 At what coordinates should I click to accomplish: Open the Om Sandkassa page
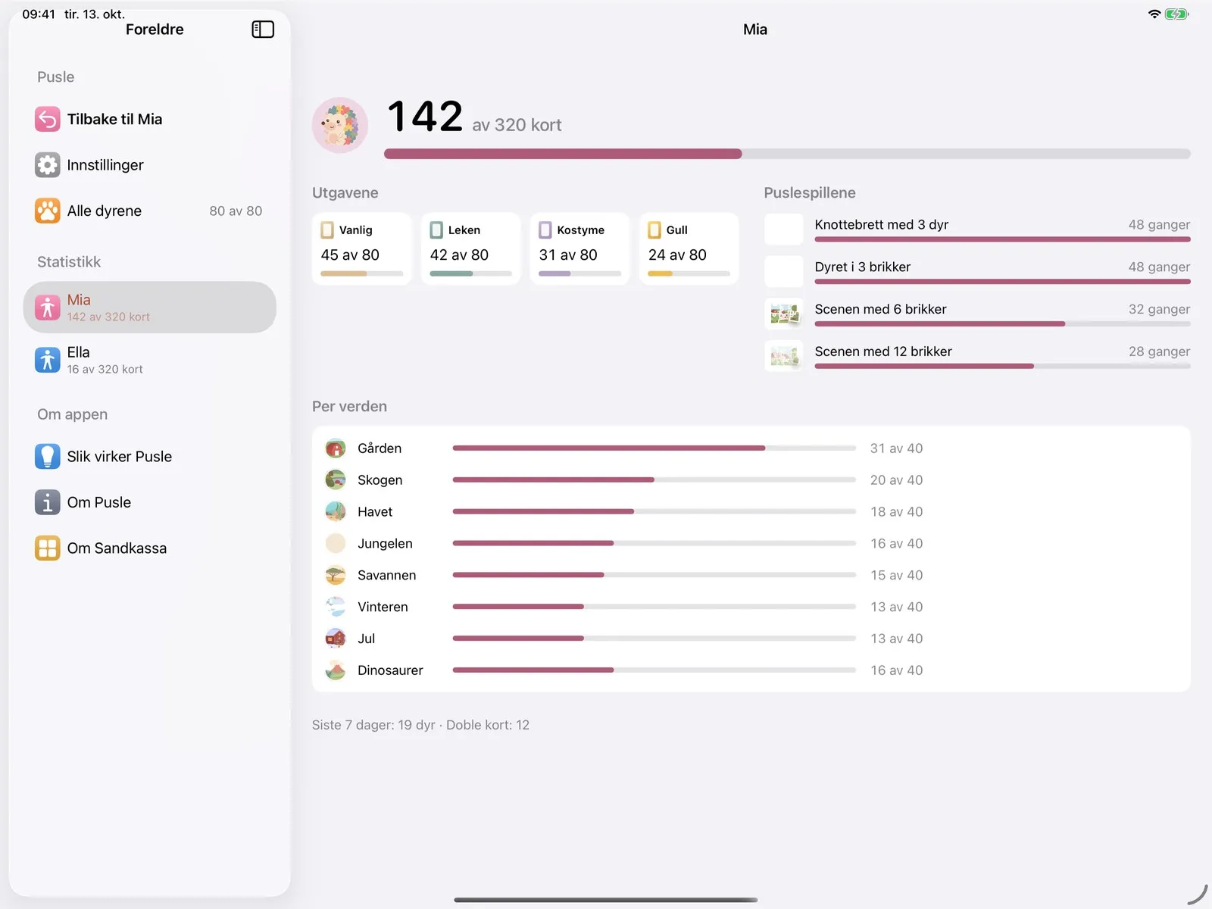(x=150, y=548)
